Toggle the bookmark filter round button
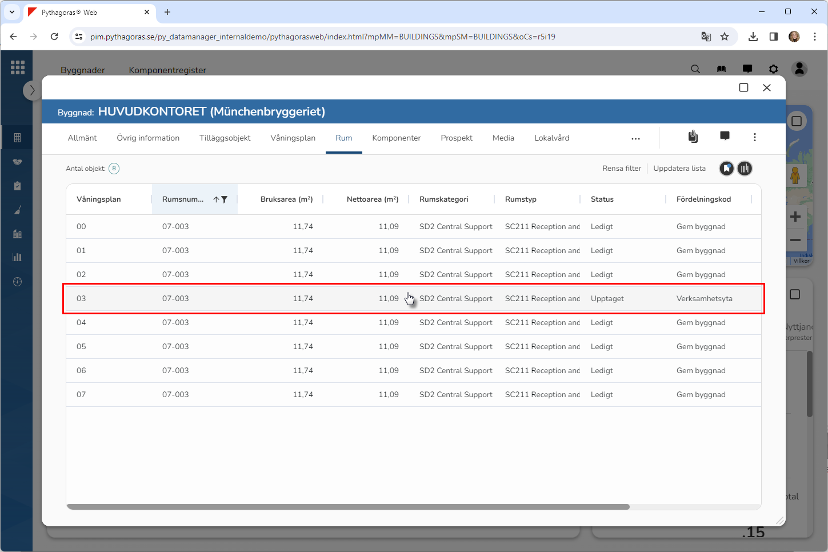The height and width of the screenshot is (552, 828). pyautogui.click(x=726, y=169)
